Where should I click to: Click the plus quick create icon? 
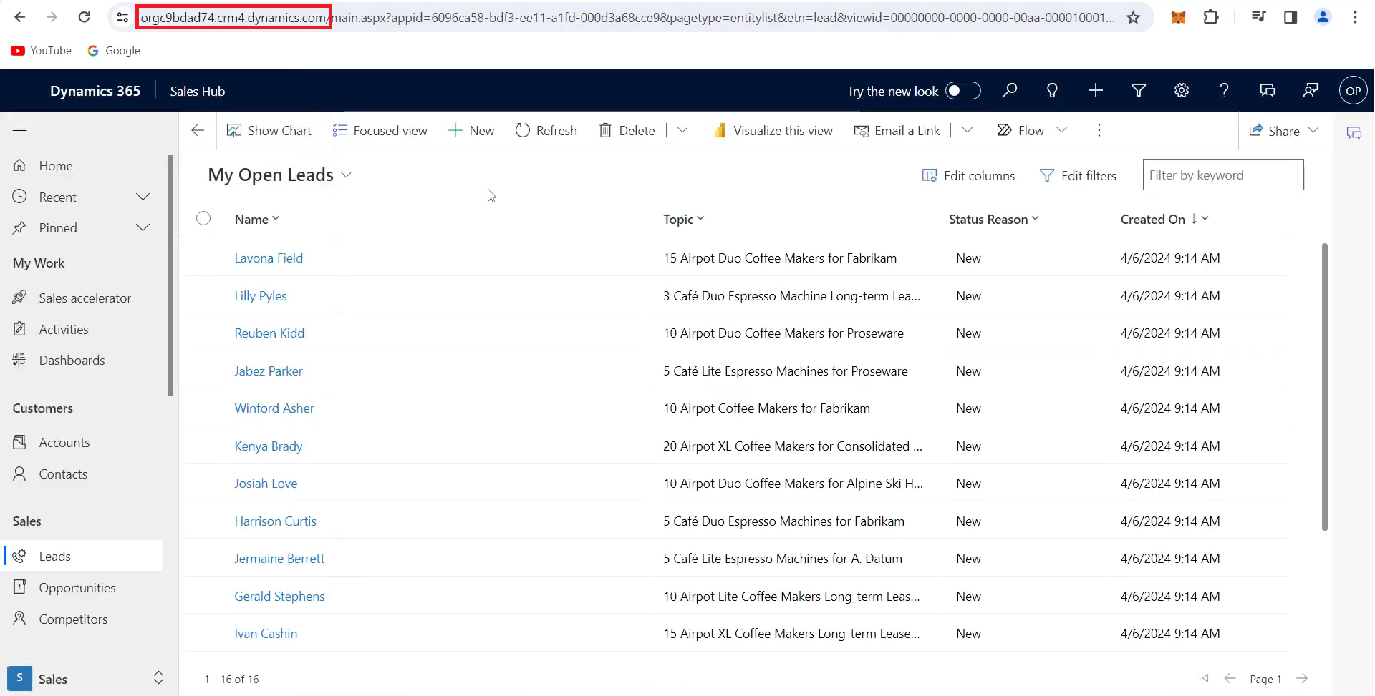click(x=1095, y=91)
